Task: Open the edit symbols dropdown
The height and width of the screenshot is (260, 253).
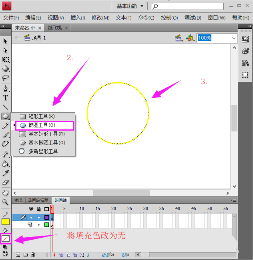Action: coord(190,38)
